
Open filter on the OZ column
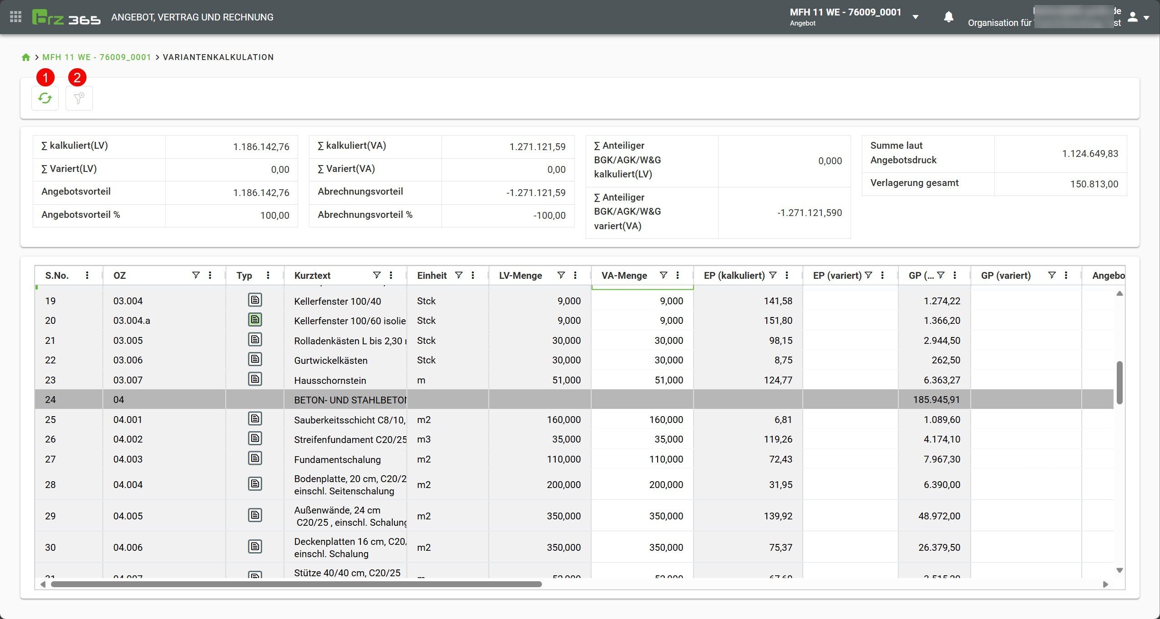[x=196, y=275]
